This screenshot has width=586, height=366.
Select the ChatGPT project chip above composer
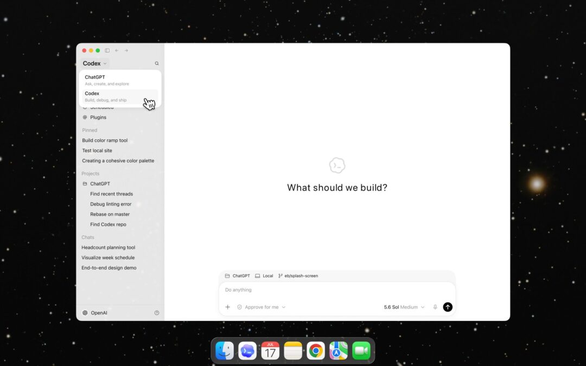tap(237, 276)
